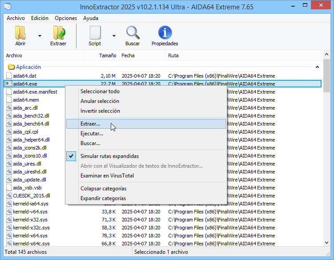
Task: Open the Ayuda menu
Action: tap(91, 18)
